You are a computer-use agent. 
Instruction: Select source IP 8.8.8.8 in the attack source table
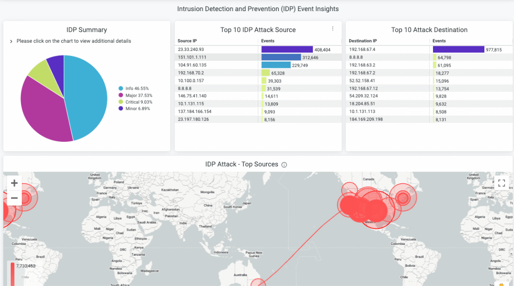[x=184, y=88]
